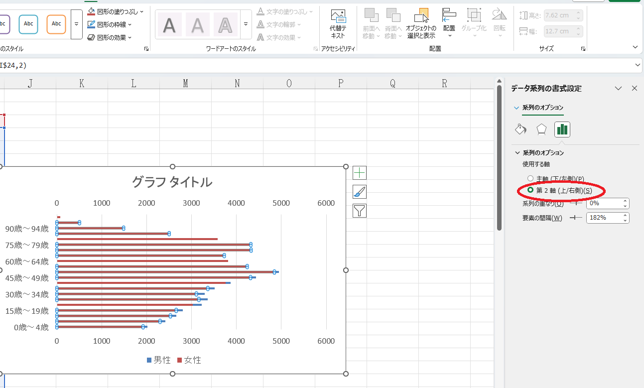Expand the shape styles gallery more arrow
644x388 pixels.
(77, 24)
